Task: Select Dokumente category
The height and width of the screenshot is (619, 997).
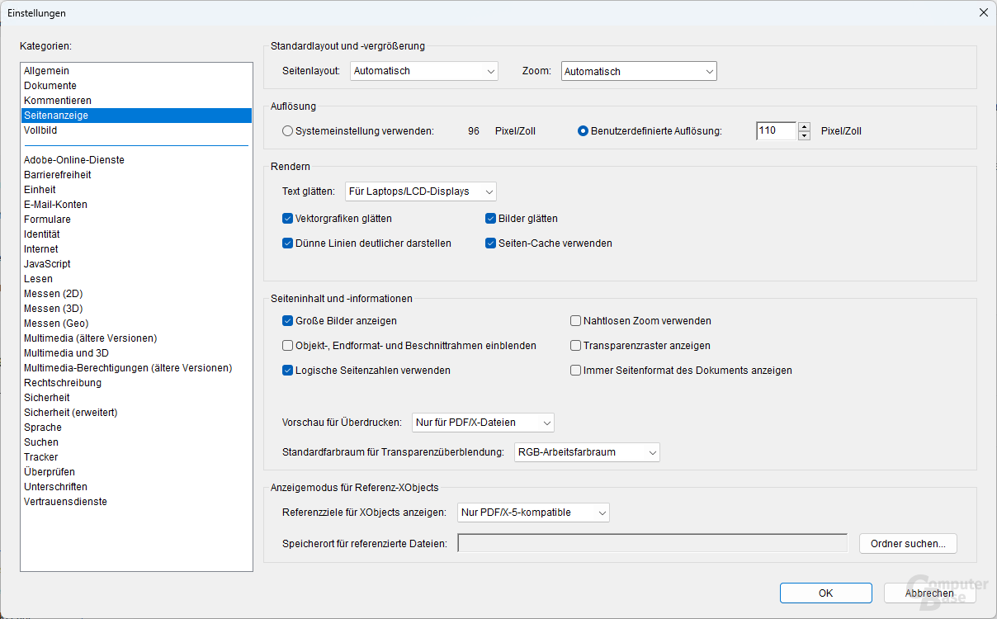Action: 136,86
